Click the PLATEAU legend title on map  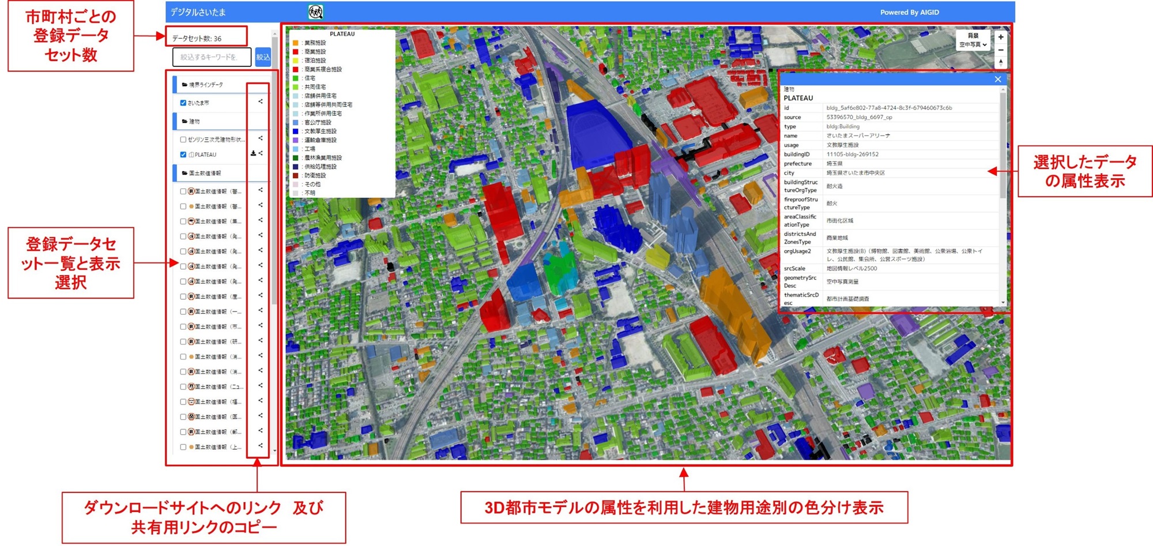[342, 34]
